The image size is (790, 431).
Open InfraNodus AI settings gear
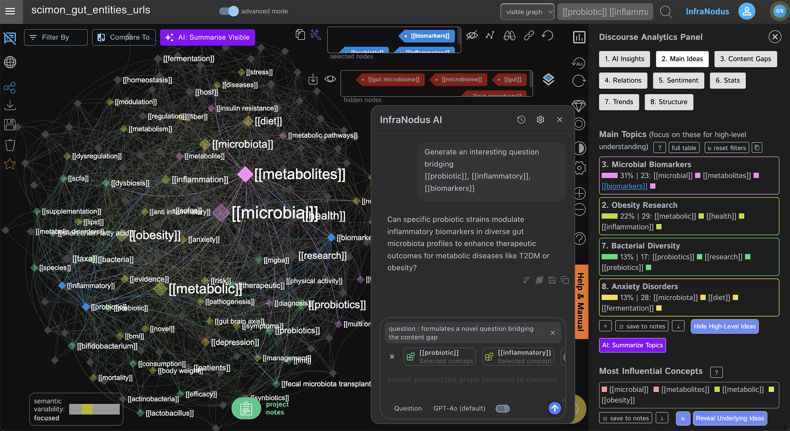pyautogui.click(x=540, y=120)
